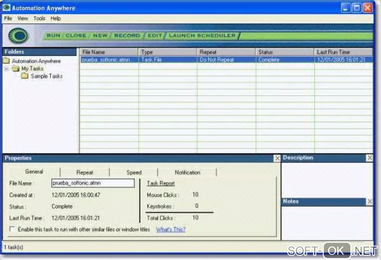Click the Sample Tasks folder icon
381x260 pixels.
25,76
